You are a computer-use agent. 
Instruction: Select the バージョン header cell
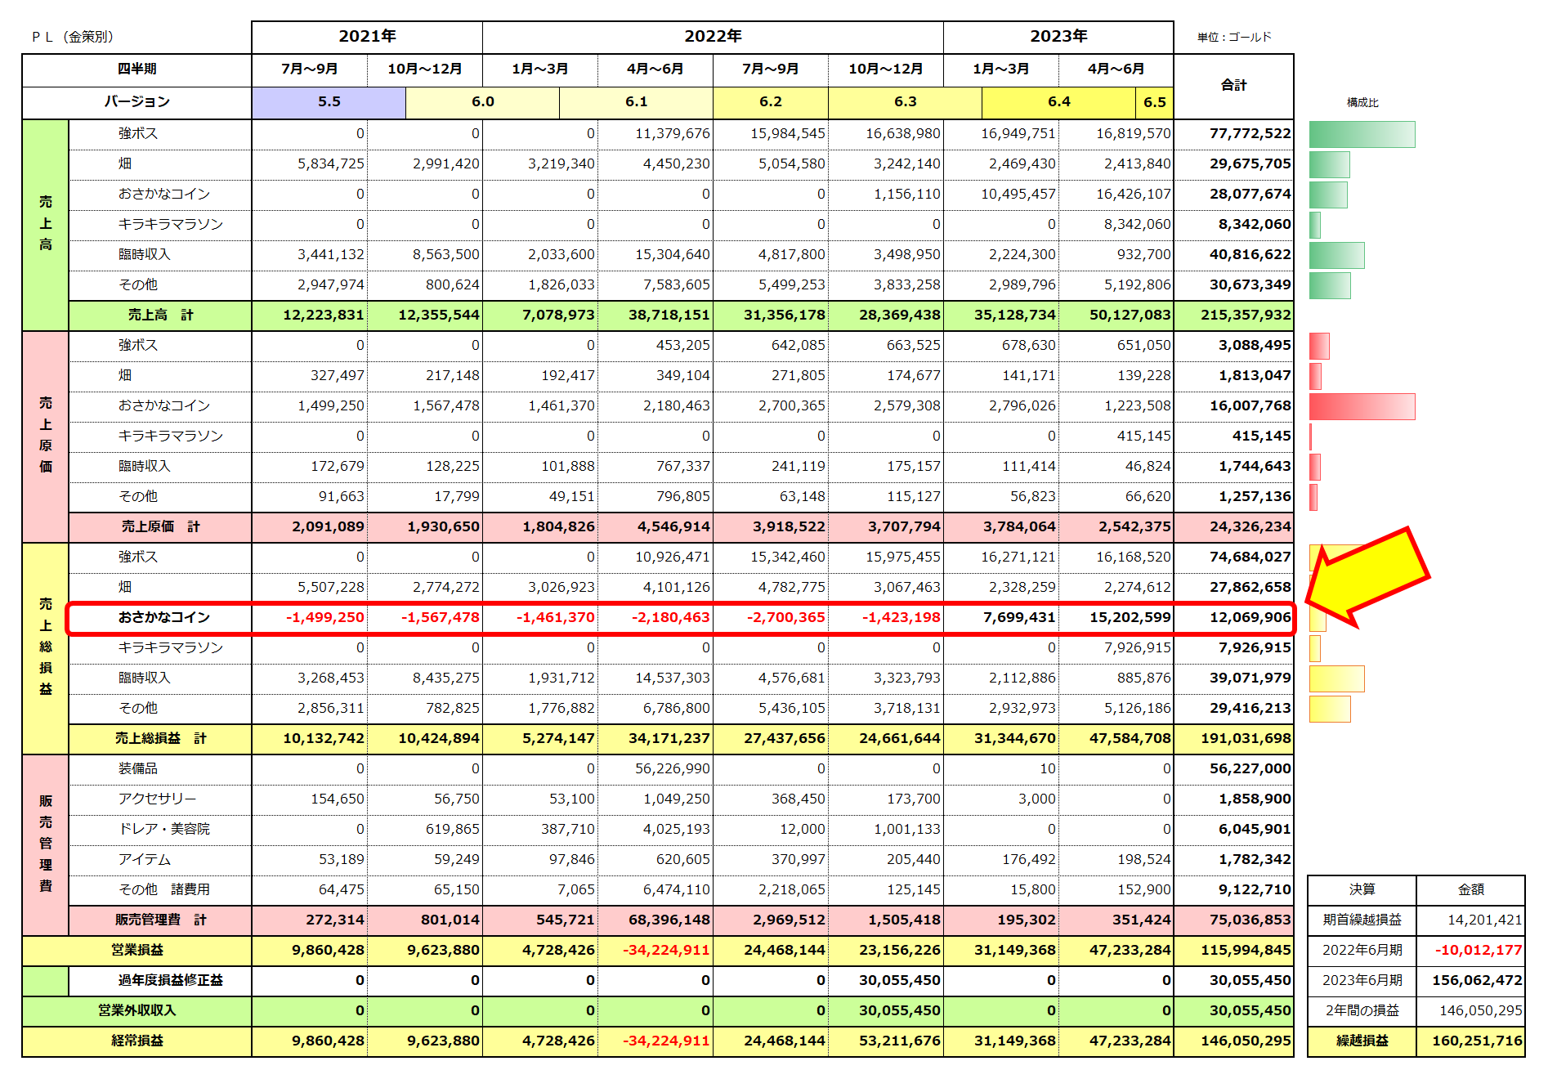(x=137, y=102)
